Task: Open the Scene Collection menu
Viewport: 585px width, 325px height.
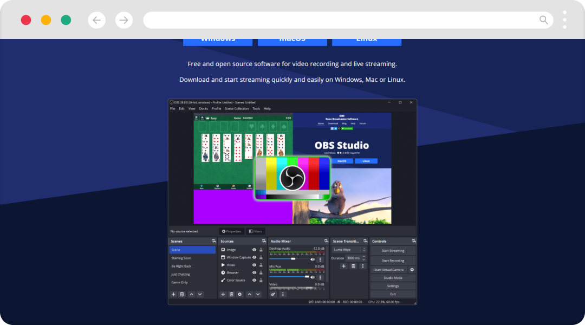Action: click(x=237, y=108)
